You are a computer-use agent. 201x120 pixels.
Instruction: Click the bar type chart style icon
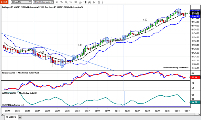[x=57, y=2]
